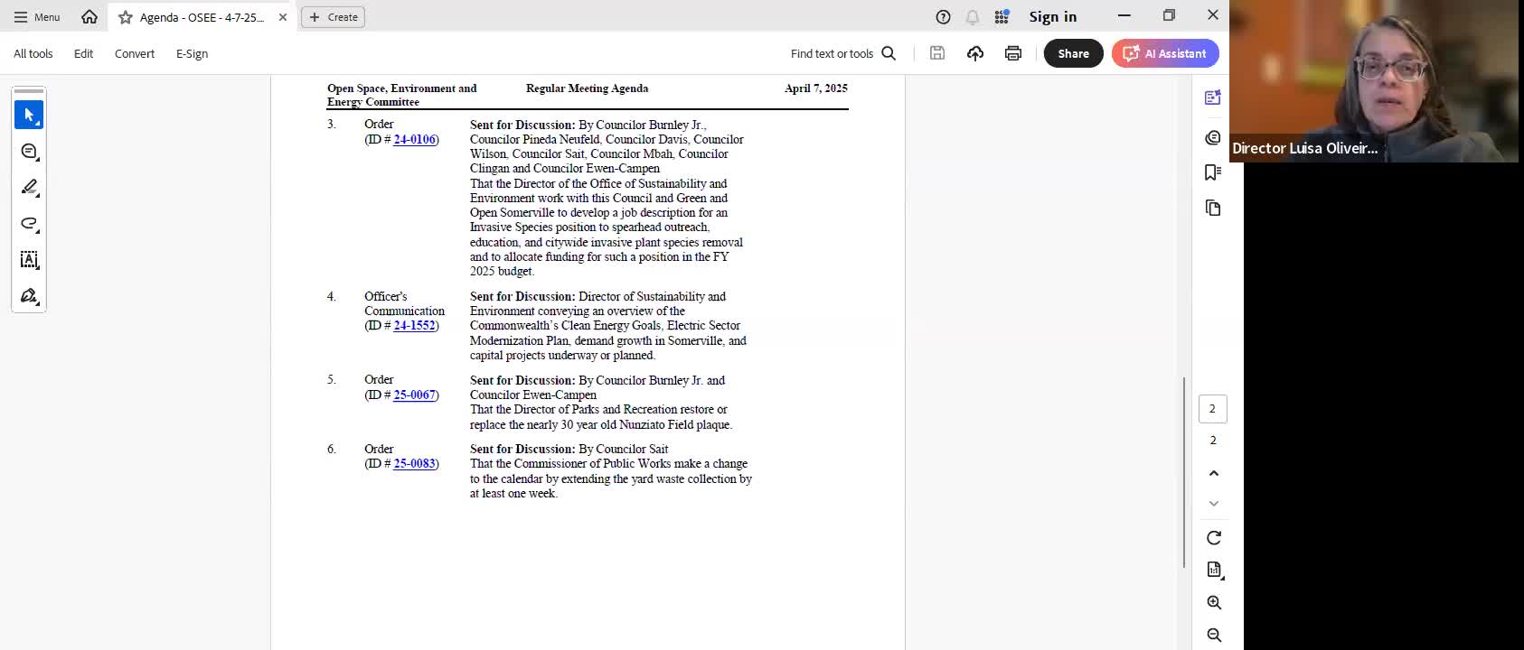
Task: Print the document using printer icon
Action: 1013,53
